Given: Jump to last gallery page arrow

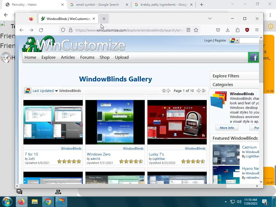Looking at the screenshot, I should point(204,91).
